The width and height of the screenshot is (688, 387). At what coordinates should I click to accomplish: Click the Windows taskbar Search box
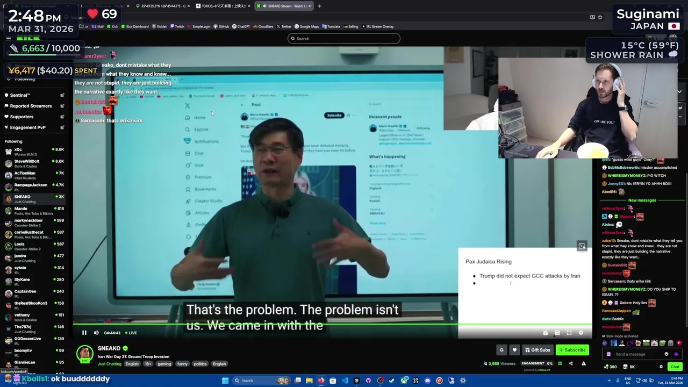pos(260,381)
